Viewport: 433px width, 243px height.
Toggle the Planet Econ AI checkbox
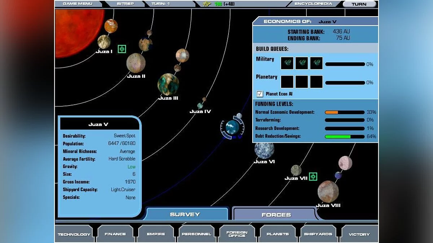[259, 94]
